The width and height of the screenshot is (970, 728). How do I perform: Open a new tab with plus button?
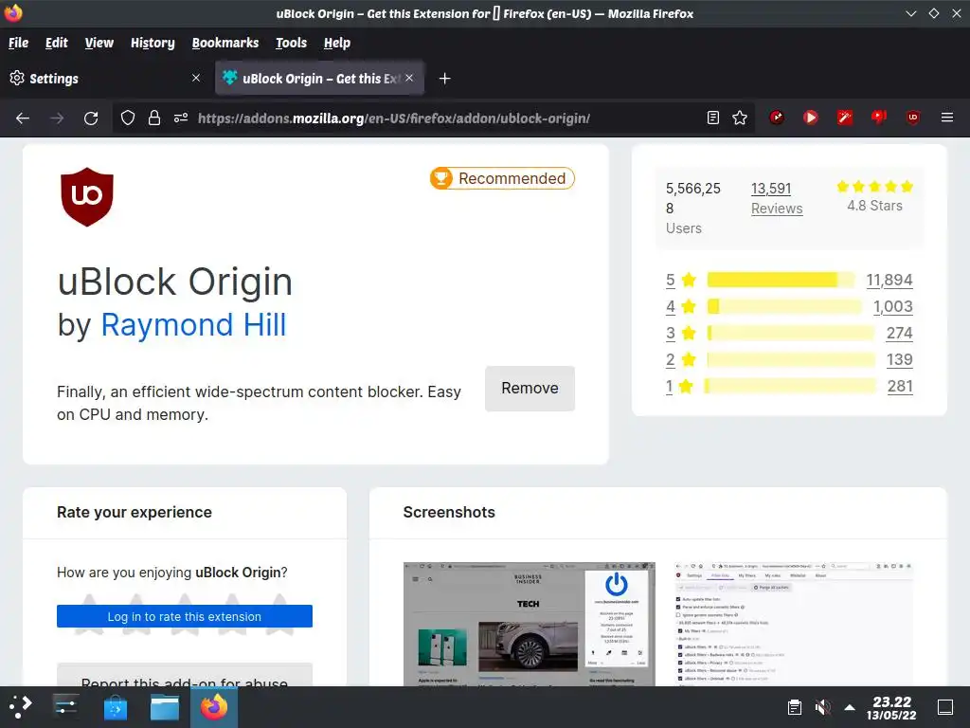pyautogui.click(x=445, y=78)
